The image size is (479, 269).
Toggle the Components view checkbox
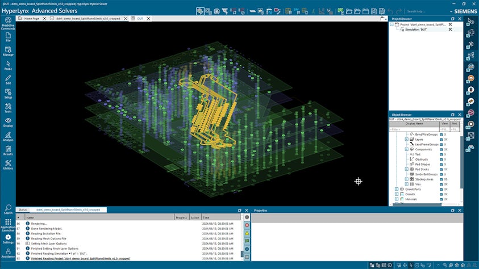(x=441, y=149)
